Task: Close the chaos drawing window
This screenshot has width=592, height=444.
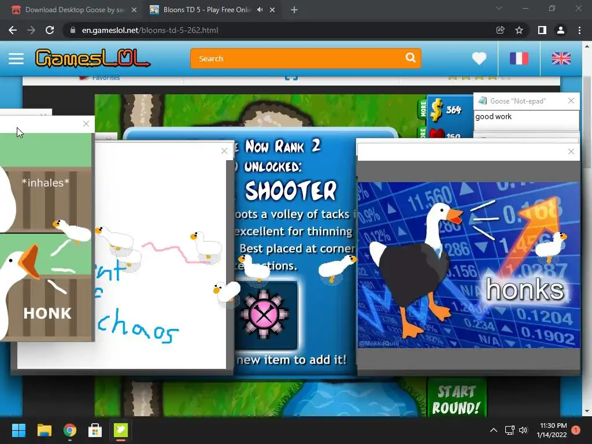Action: [224, 151]
